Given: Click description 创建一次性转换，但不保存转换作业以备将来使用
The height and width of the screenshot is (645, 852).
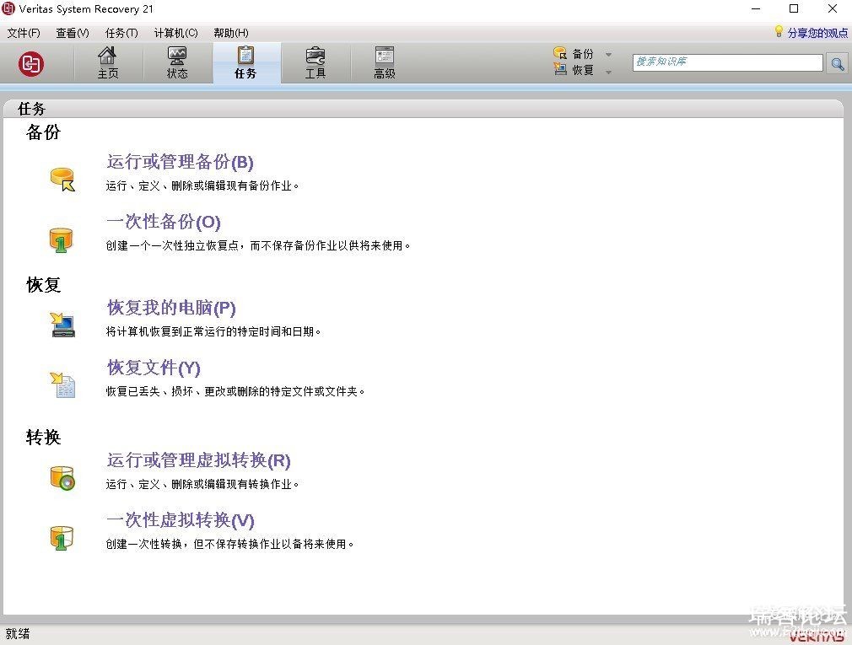Looking at the screenshot, I should [x=229, y=544].
